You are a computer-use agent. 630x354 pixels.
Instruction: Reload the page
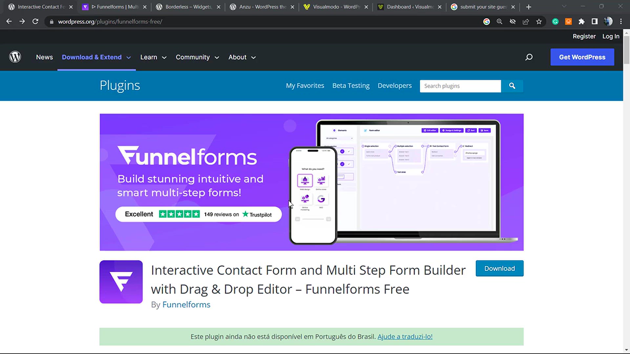point(35,21)
